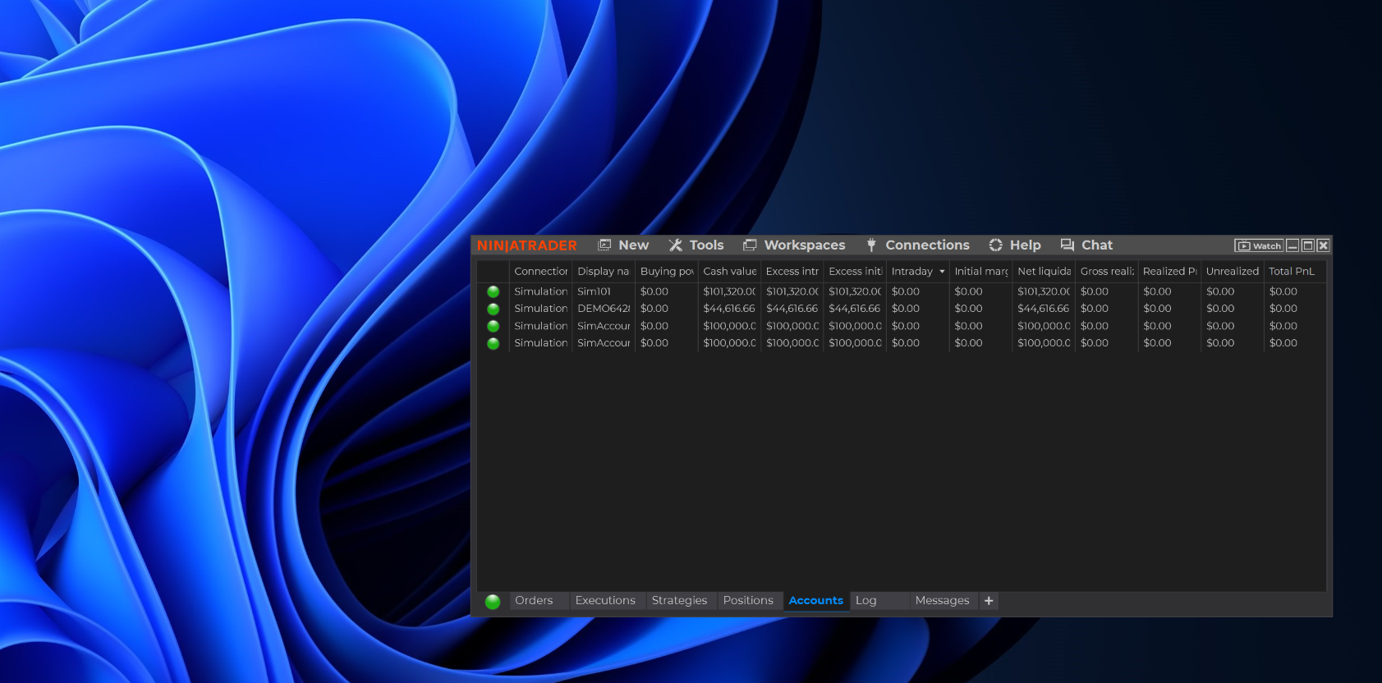The image size is (1382, 683).
Task: Open the Connections plug icon menu
Action: pos(871,245)
